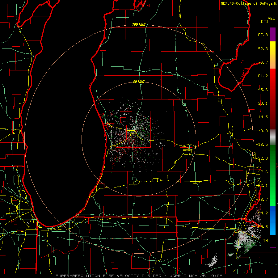
Task: Click the -47.6 legend value
Action: tap(262, 172)
